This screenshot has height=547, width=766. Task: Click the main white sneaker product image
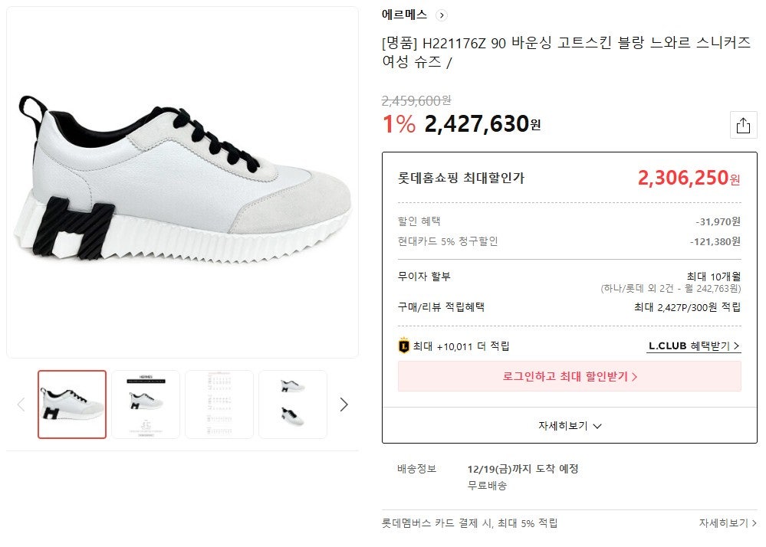coord(182,182)
